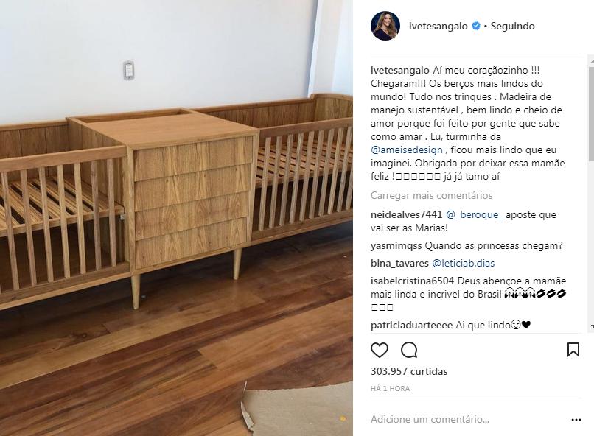View patriciaduarteeee's profile
The height and width of the screenshot is (436, 594).
pos(411,325)
